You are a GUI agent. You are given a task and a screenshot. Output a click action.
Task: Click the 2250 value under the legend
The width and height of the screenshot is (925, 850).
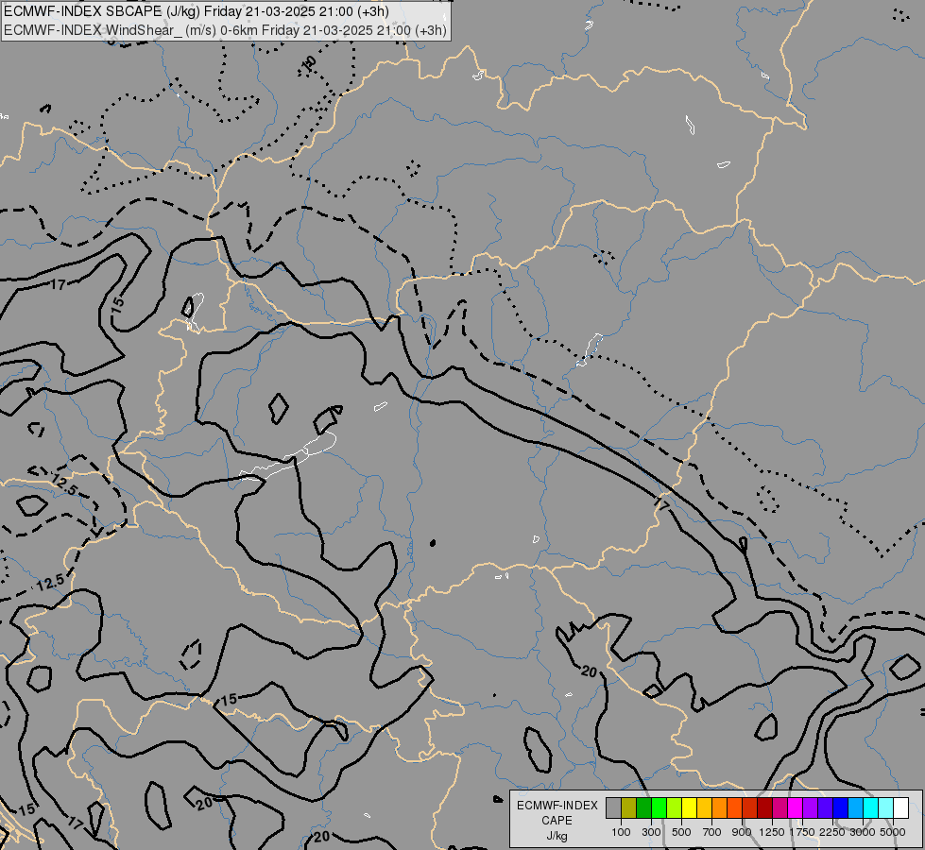point(832,832)
